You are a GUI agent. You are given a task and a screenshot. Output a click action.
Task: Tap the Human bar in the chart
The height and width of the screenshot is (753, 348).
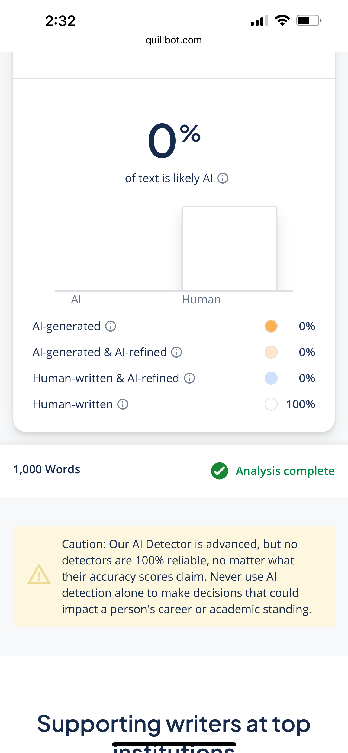[229, 249]
